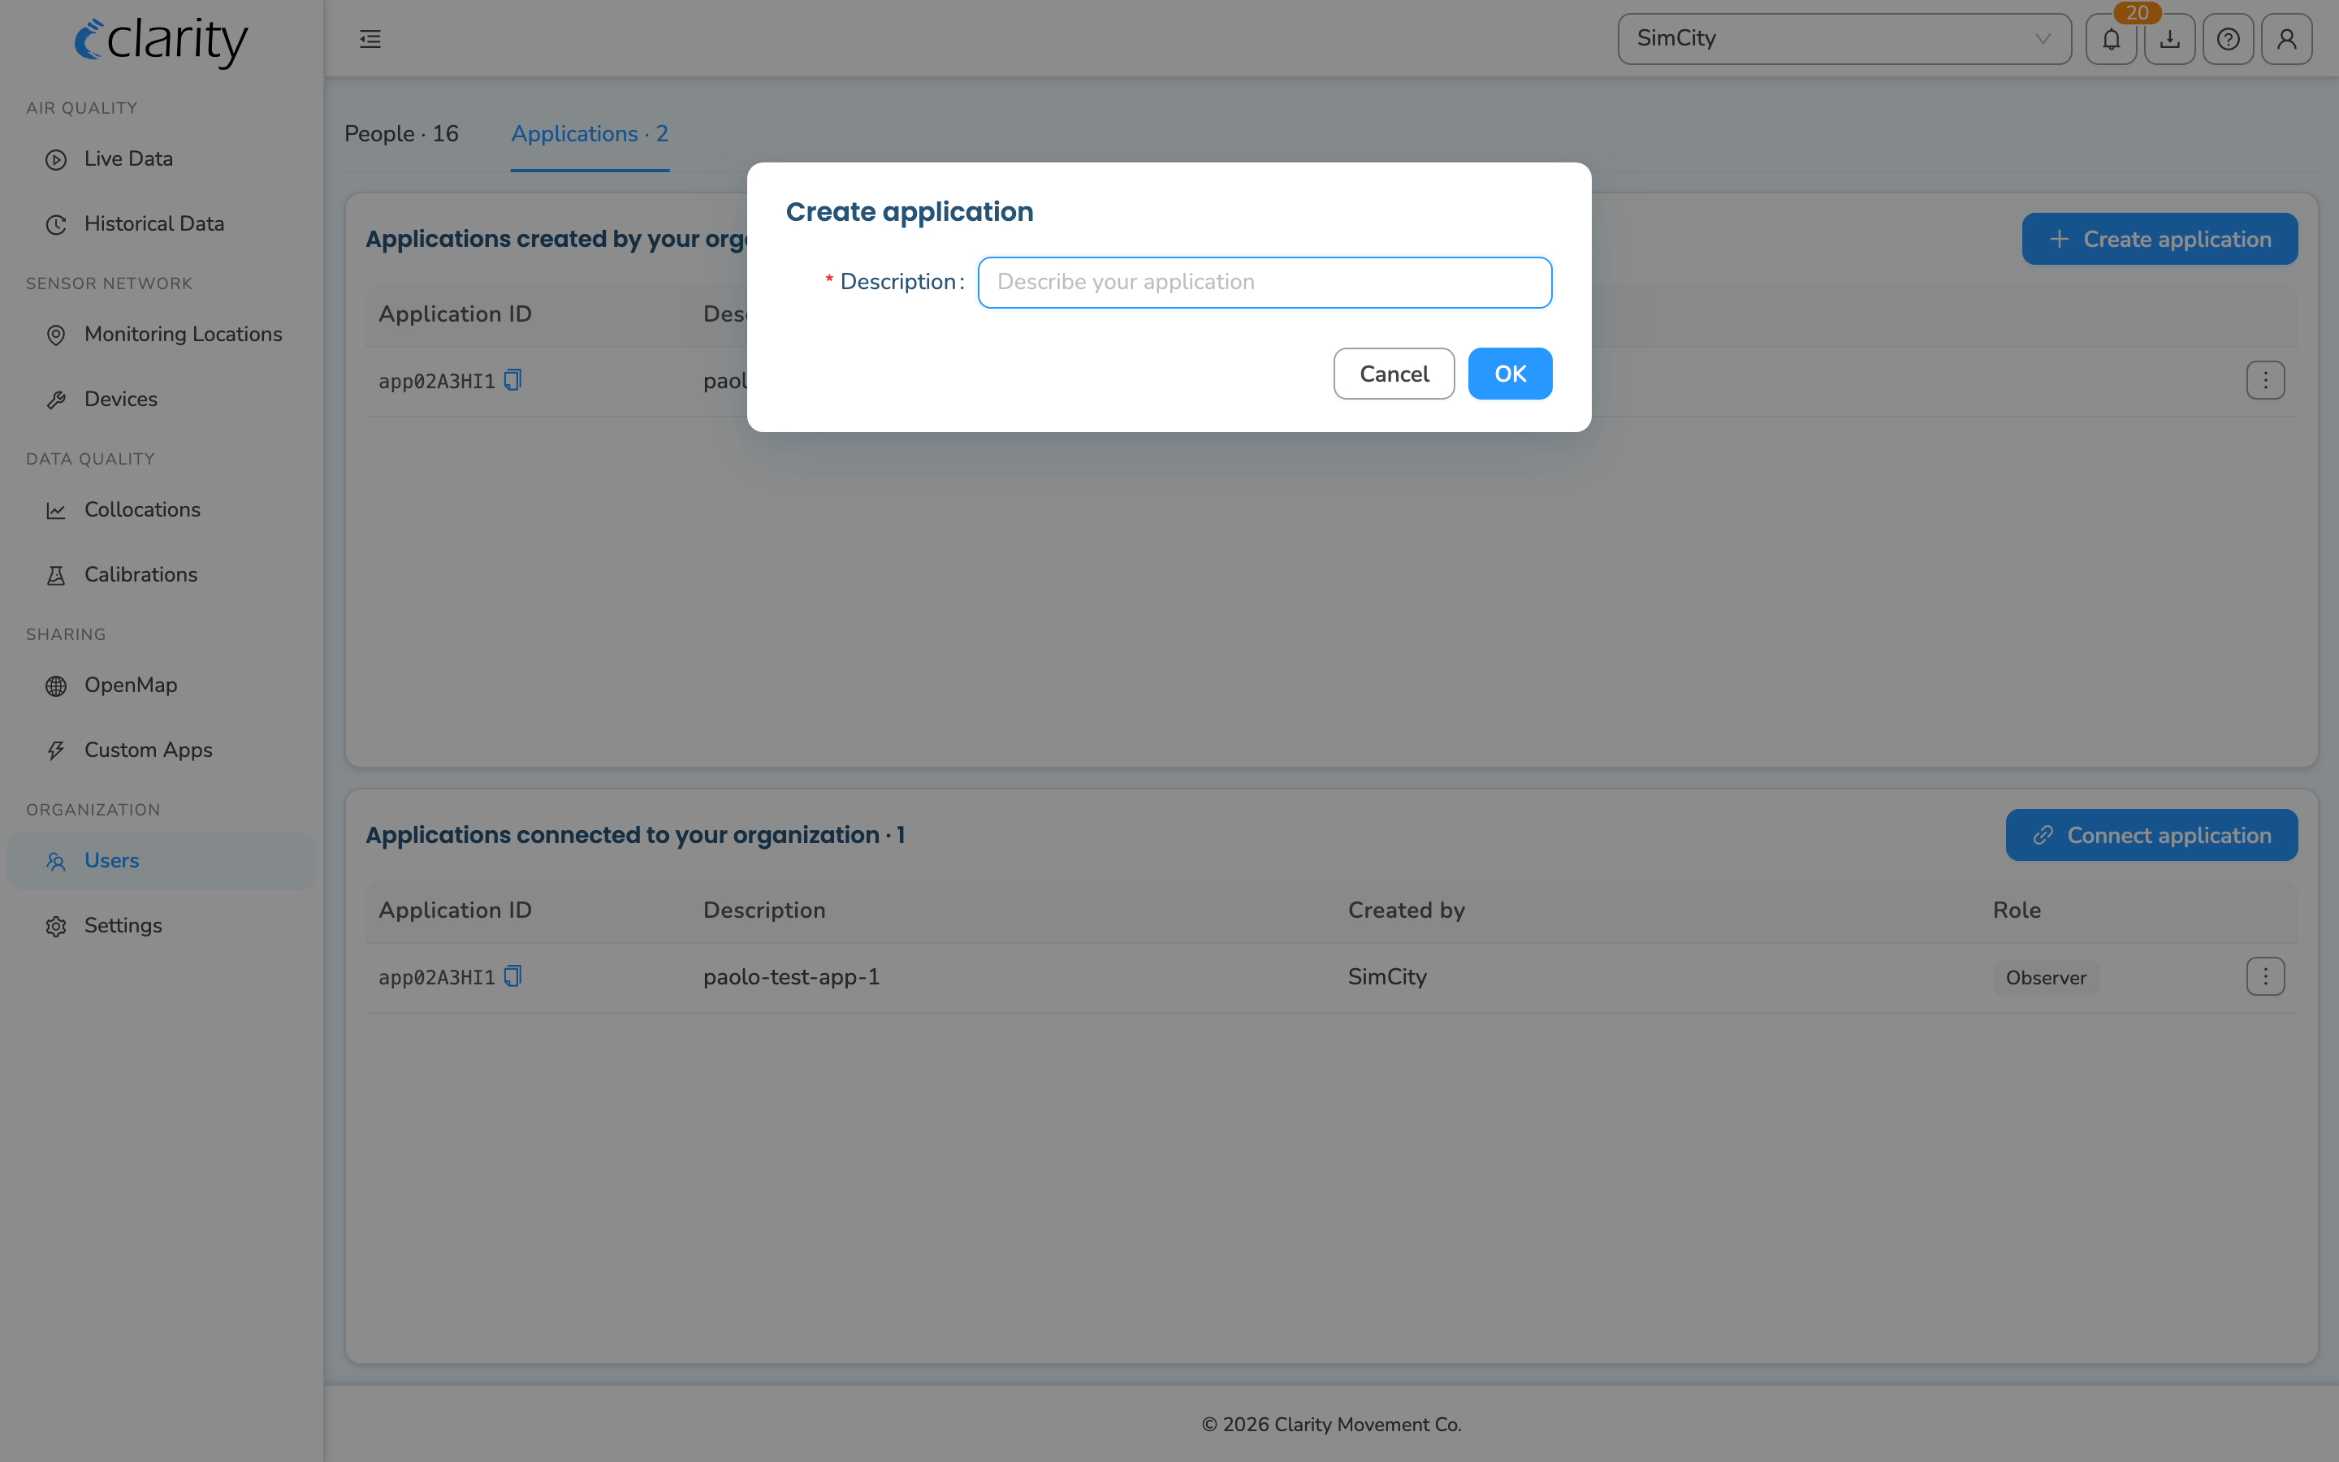Viewport: 2339px width, 1462px height.
Task: Click the copyright footer text
Action: click(x=1331, y=1425)
